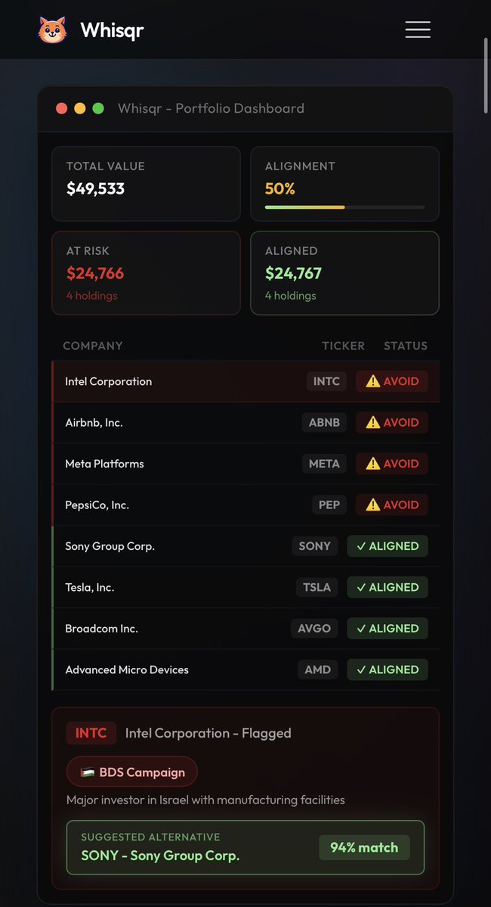Click the 50% alignment value

tap(280, 188)
